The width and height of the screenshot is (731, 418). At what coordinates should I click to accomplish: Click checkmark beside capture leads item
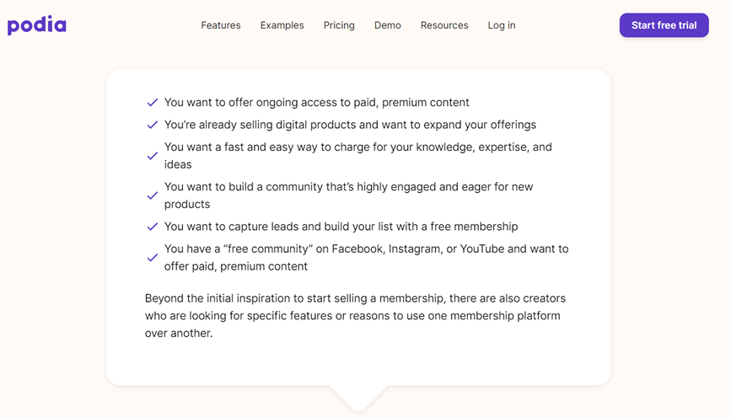coord(153,227)
